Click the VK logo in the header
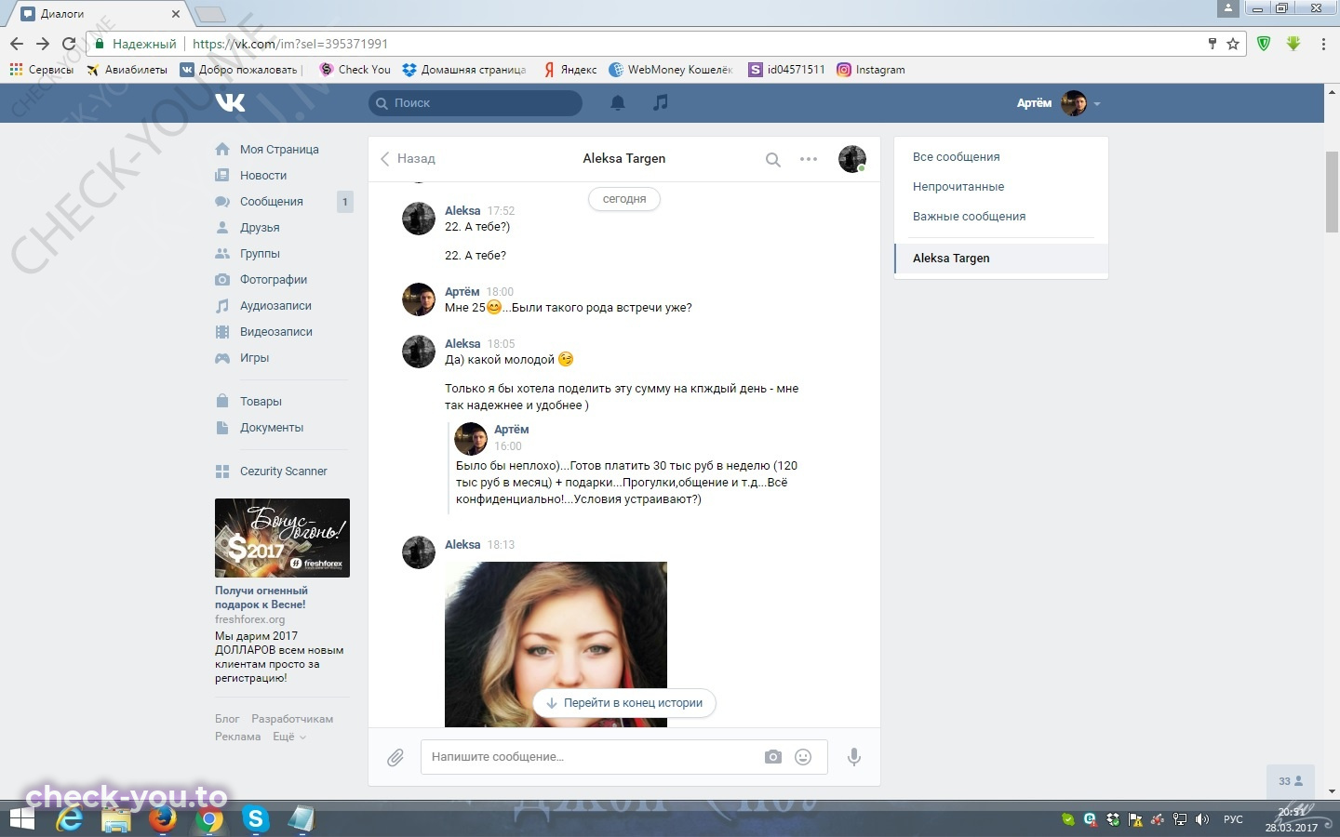The image size is (1340, 837). click(230, 102)
